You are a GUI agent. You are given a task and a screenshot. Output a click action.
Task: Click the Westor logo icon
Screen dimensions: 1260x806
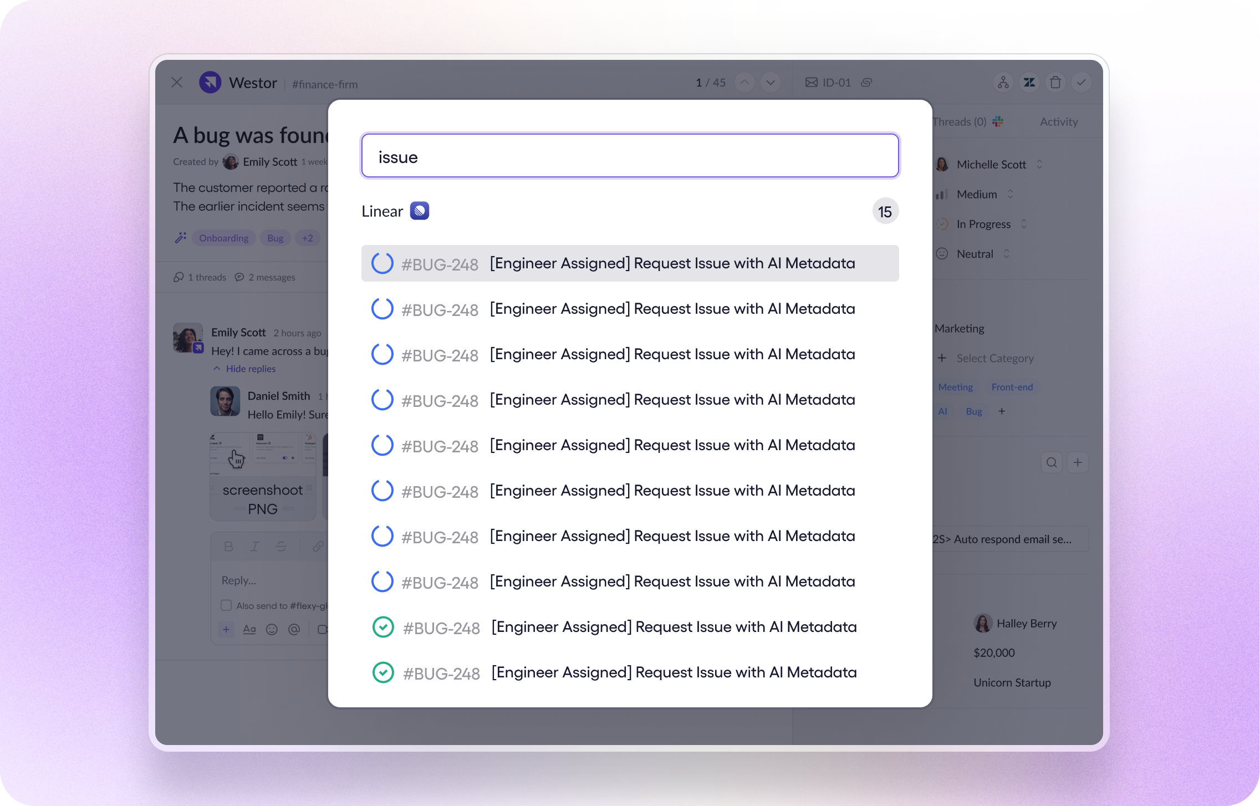(210, 83)
